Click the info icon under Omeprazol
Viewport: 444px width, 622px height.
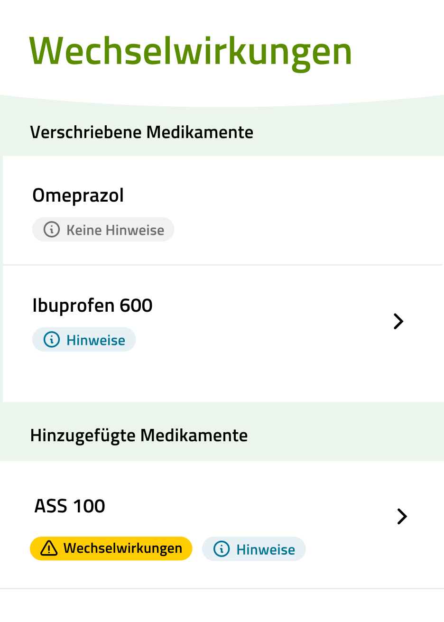coord(52,230)
